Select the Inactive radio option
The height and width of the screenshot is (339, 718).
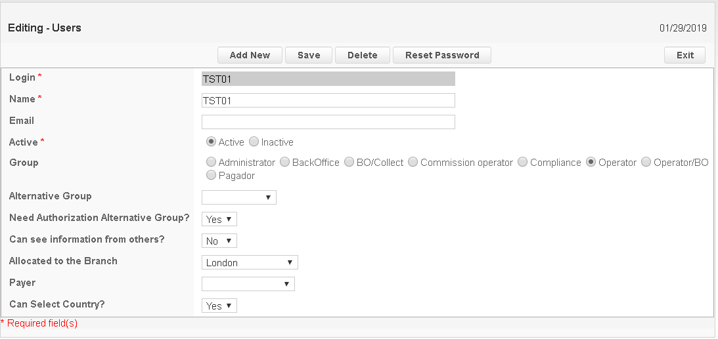254,142
